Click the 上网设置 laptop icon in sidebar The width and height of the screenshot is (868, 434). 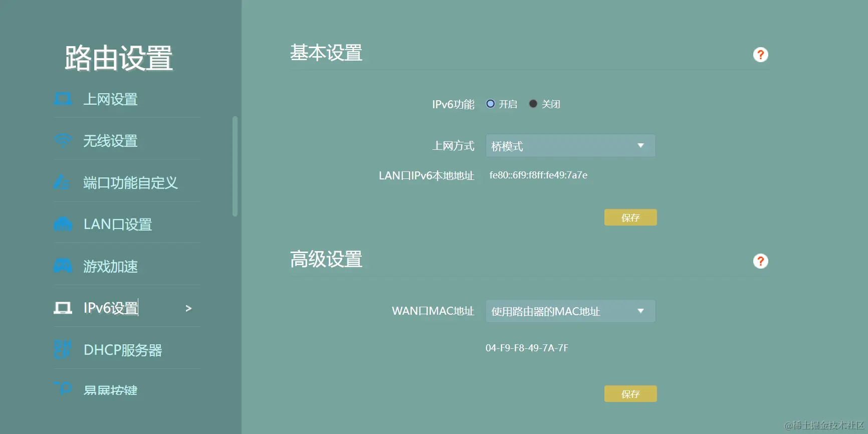63,99
